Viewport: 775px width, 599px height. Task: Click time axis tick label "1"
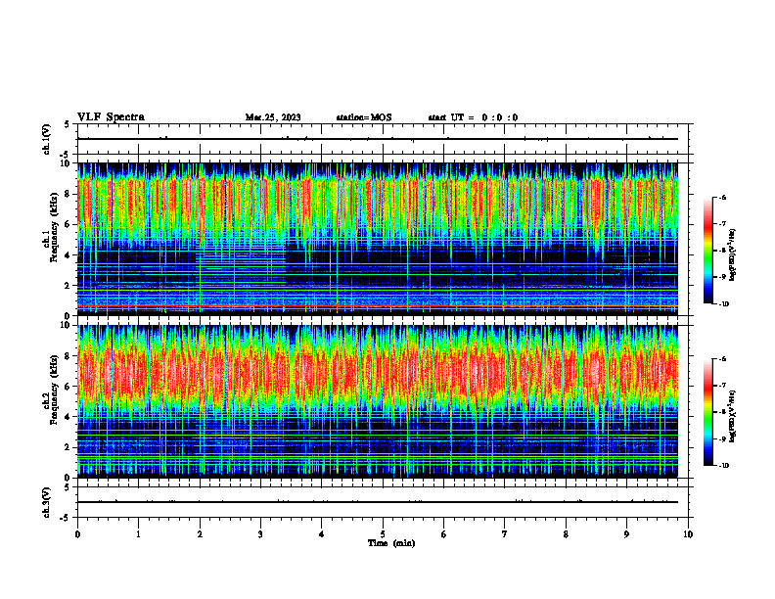pos(138,534)
